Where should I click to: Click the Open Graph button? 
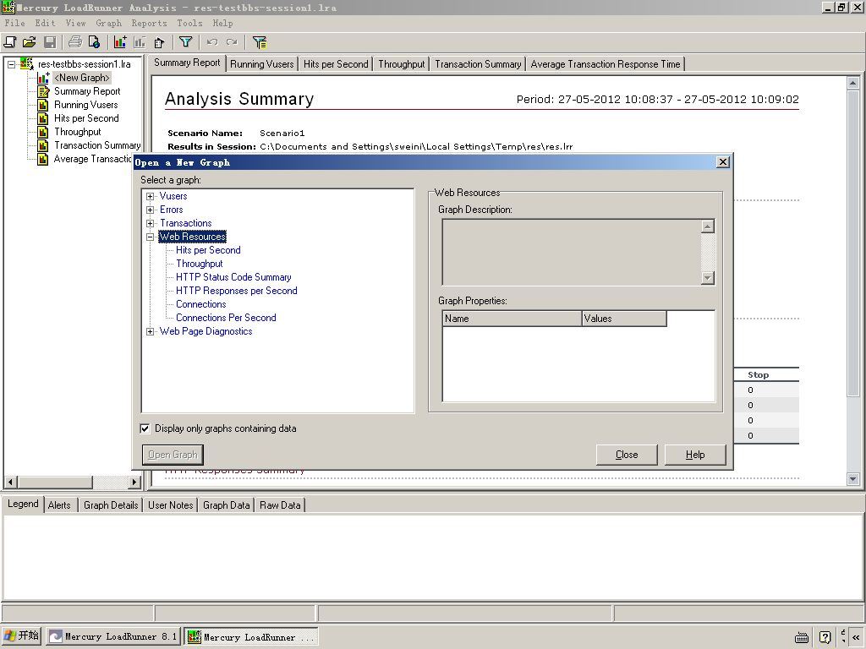click(173, 455)
